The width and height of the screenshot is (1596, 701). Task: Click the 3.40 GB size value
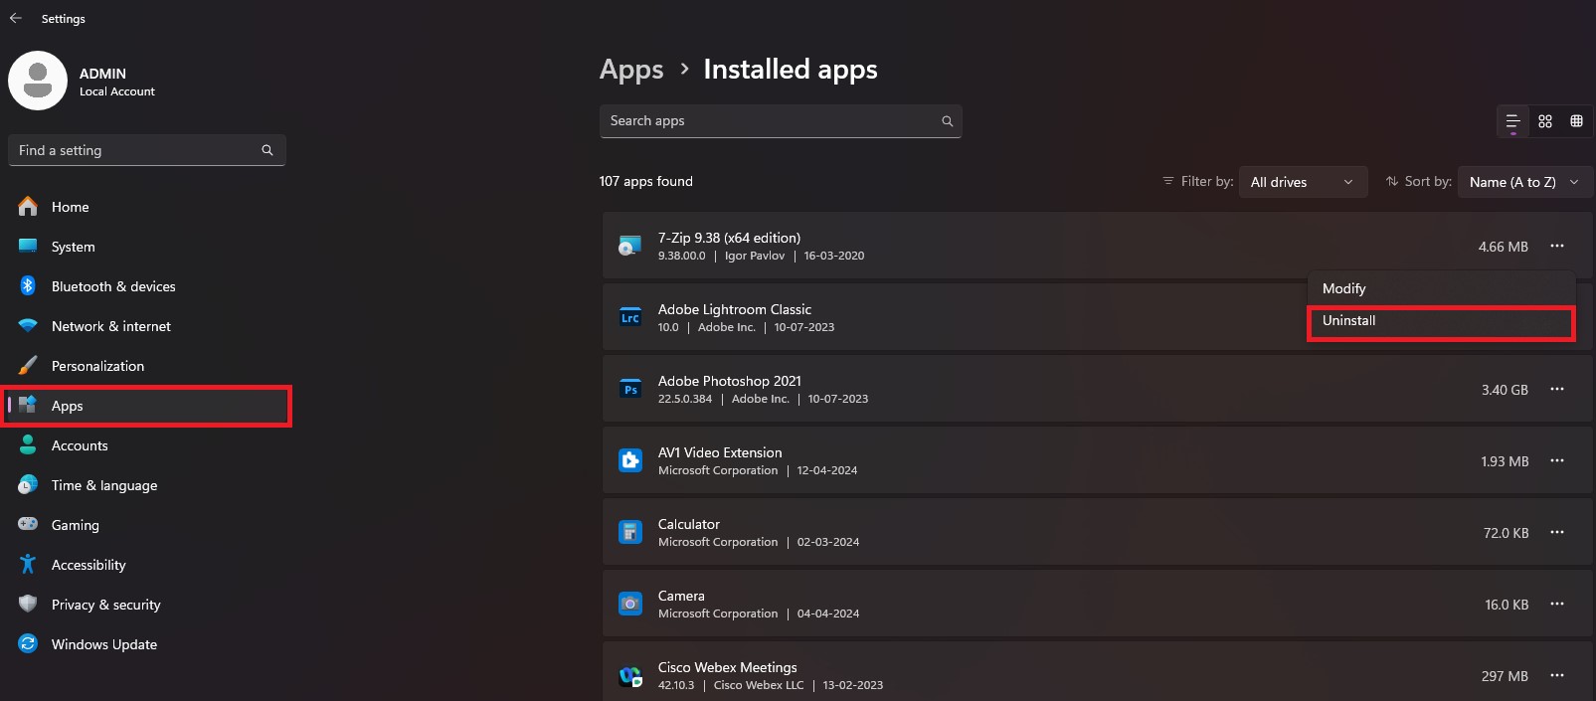pos(1505,390)
